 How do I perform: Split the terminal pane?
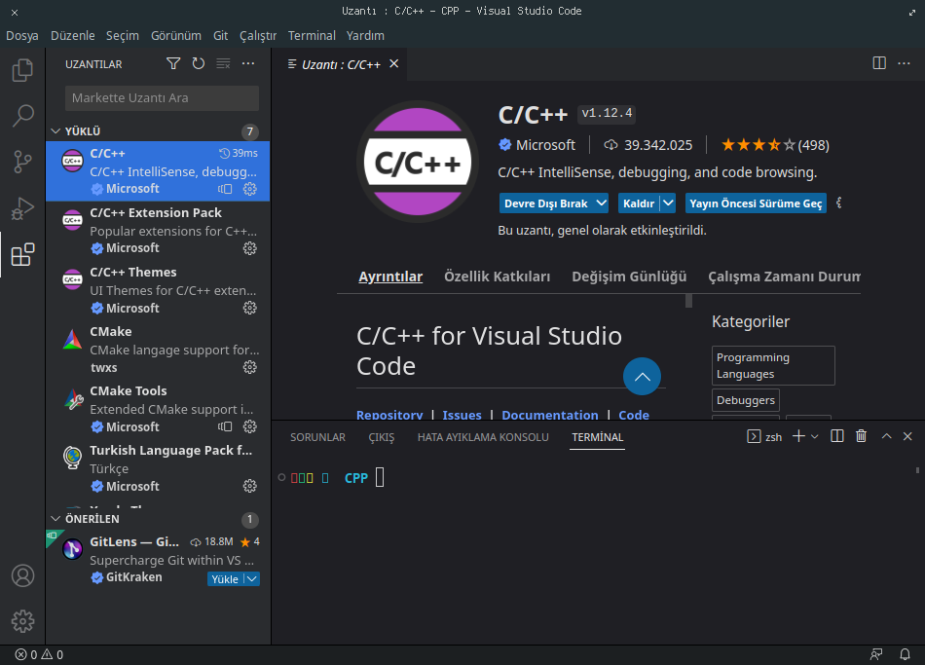836,436
